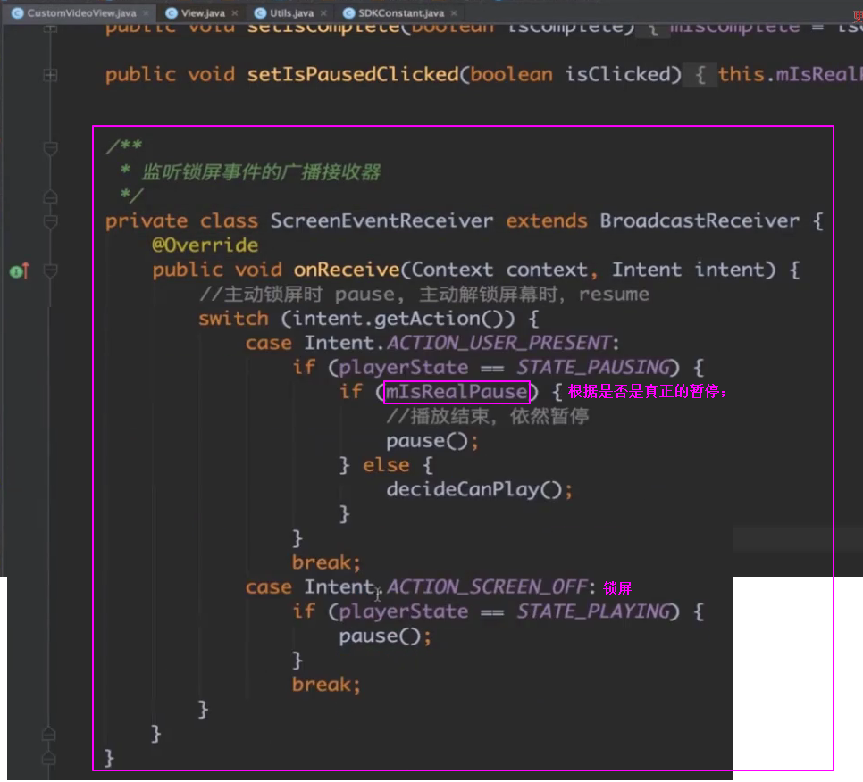The width and height of the screenshot is (863, 782).
Task: Click the class icon on Utils.java tab
Action: 259,13
